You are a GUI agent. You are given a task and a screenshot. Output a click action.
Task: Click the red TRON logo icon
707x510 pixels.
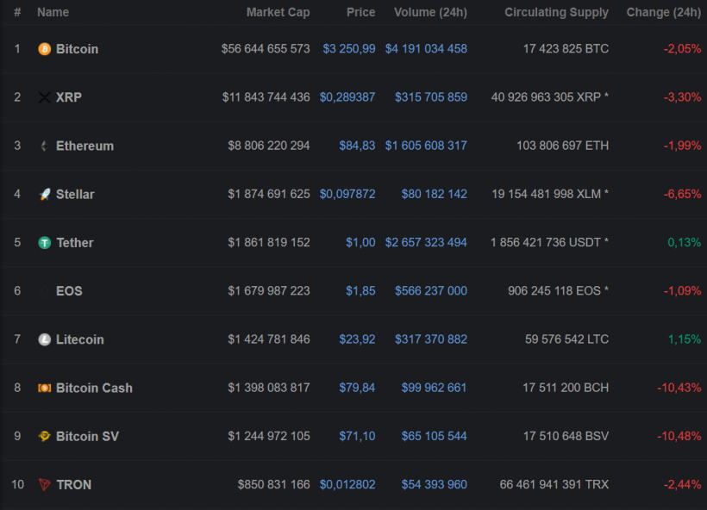45,485
